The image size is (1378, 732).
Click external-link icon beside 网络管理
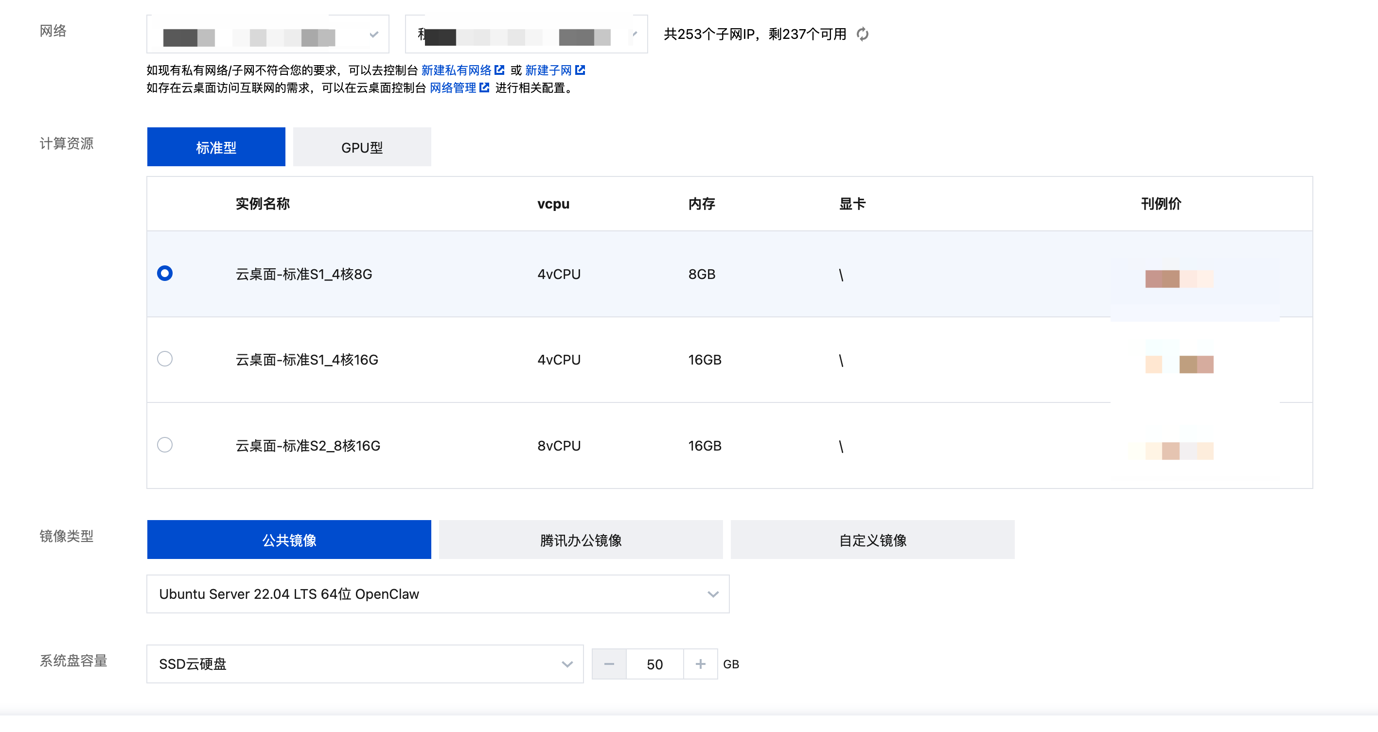485,87
